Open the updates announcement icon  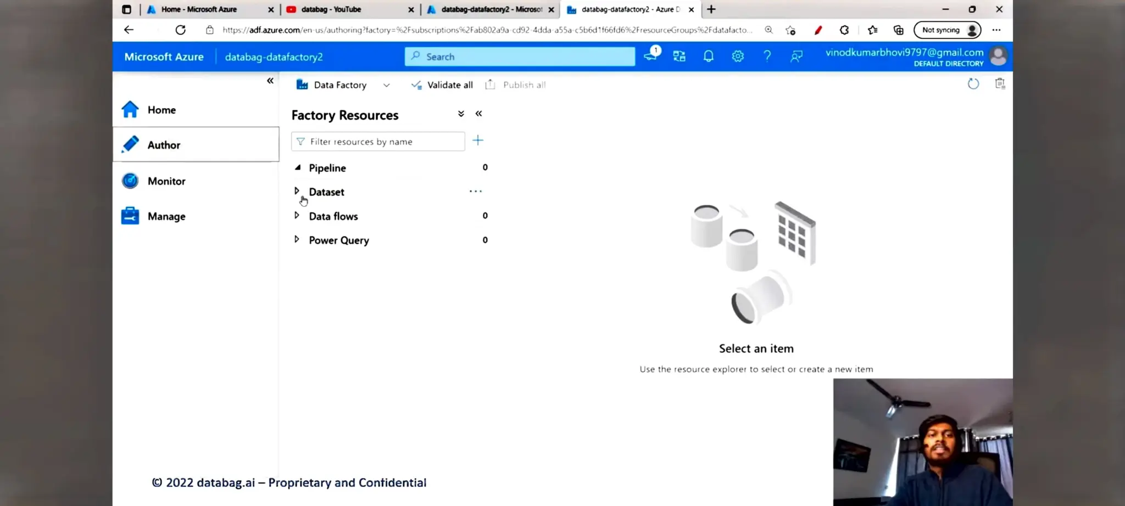(651, 55)
